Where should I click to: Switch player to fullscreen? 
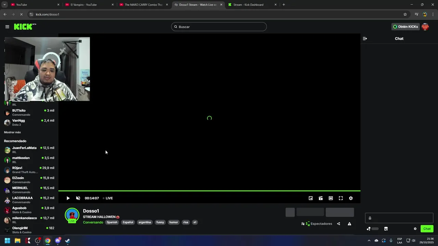[341, 198]
